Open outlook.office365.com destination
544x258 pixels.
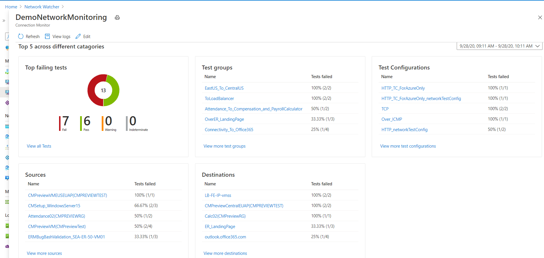pos(225,237)
